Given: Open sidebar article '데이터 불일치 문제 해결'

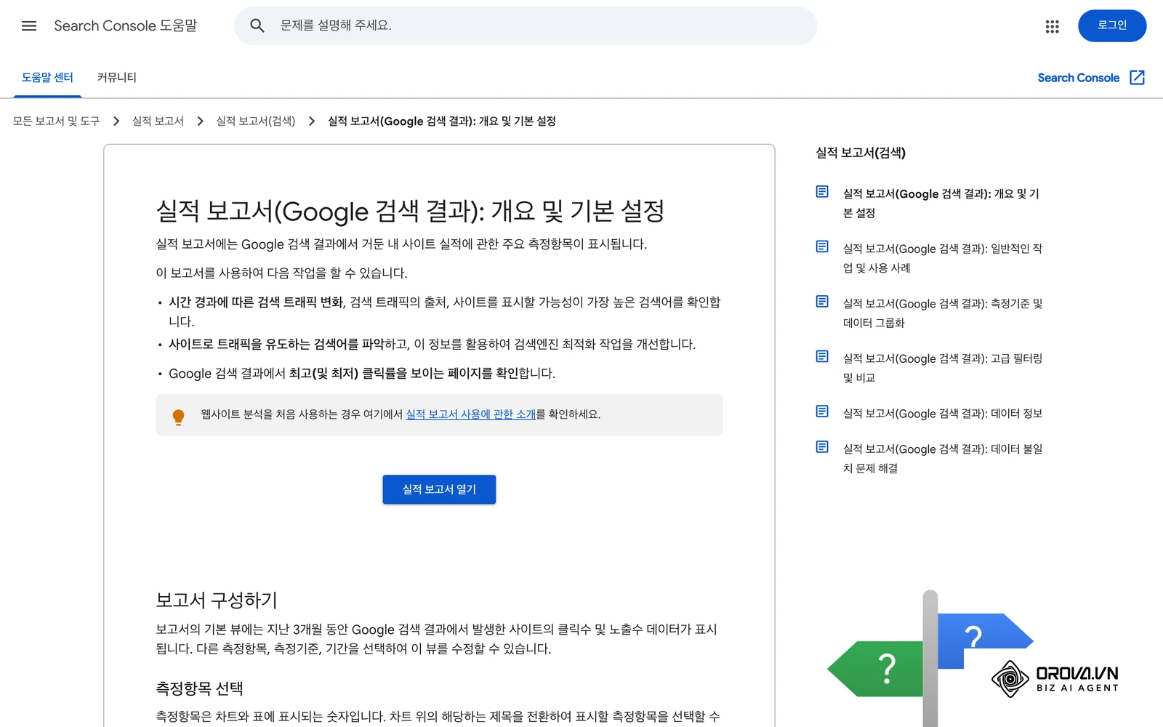Looking at the screenshot, I should [x=943, y=459].
